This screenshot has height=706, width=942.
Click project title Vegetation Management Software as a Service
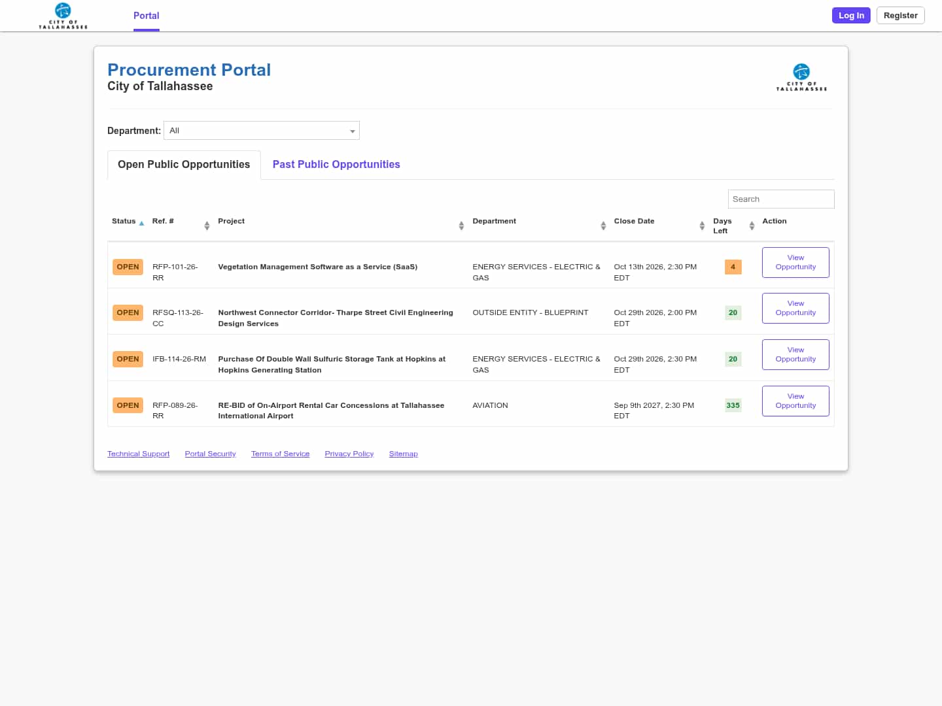click(x=317, y=267)
